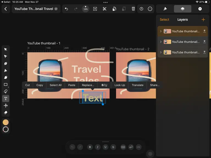Viewport: 211px width, 158px height.
Task: Choose Replace... in the context menu
Action: [88, 85]
